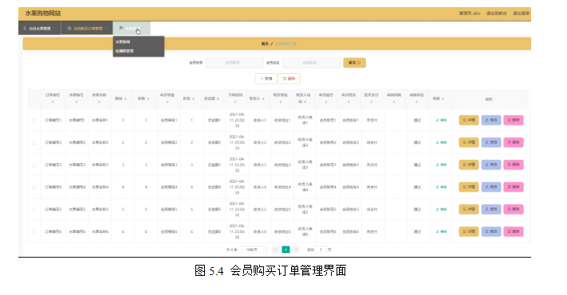The width and height of the screenshot is (567, 295).
Task: Focus the 会员账号 search input
Action: coord(234,63)
